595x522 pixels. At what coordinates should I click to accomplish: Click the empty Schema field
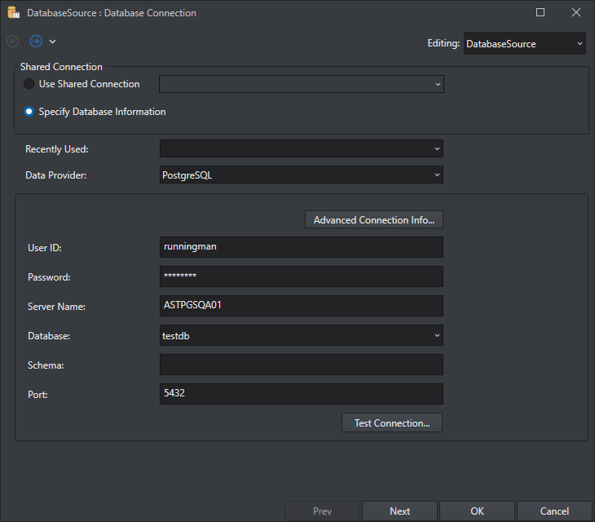301,365
